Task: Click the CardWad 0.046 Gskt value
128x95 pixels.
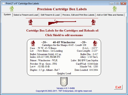Action: 93,64
